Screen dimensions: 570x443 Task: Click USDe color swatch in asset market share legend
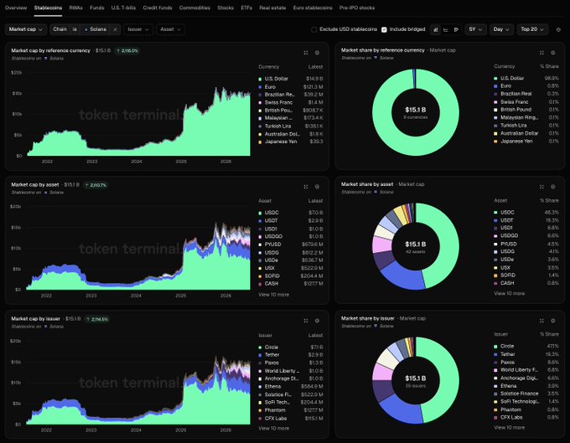(495, 260)
